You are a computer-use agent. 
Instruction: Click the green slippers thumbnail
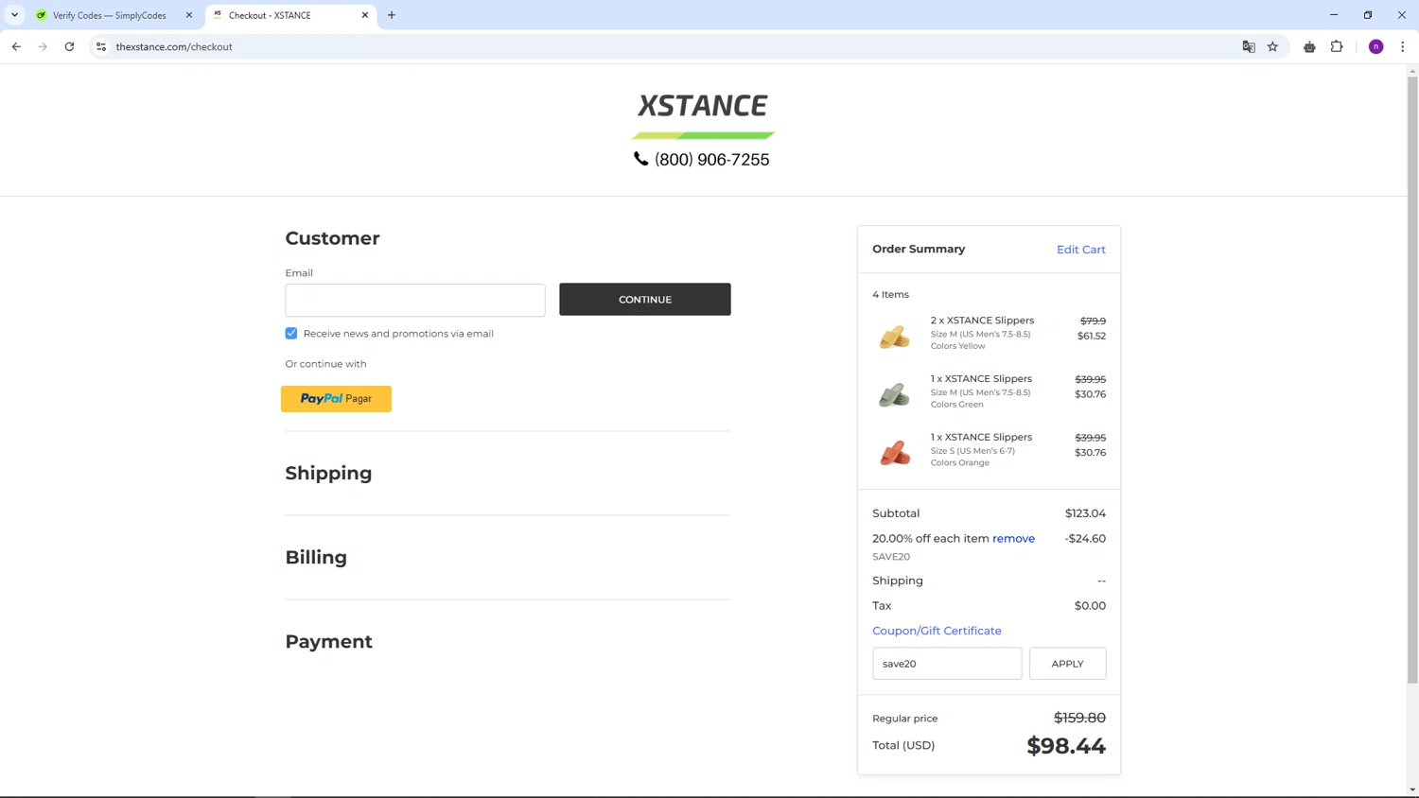tap(894, 394)
